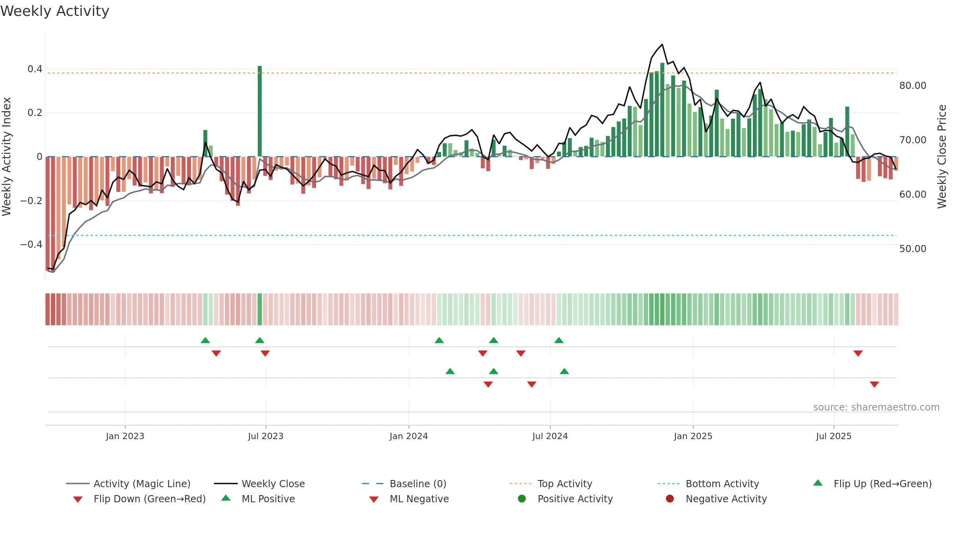This screenshot has height=536, width=953.
Task: Click second-row green marker after Jul 2024
Action: click(x=564, y=371)
